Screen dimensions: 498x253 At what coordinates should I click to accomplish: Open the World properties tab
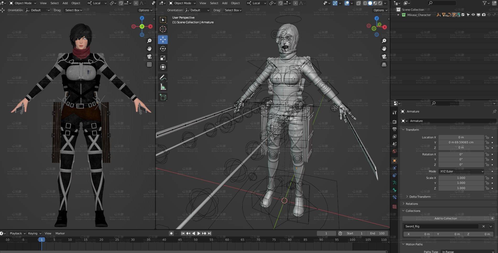click(x=395, y=151)
